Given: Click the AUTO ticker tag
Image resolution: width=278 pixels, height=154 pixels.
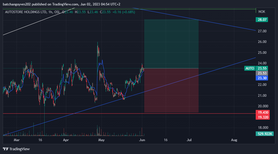Looking at the screenshot, I should [x=250, y=68].
